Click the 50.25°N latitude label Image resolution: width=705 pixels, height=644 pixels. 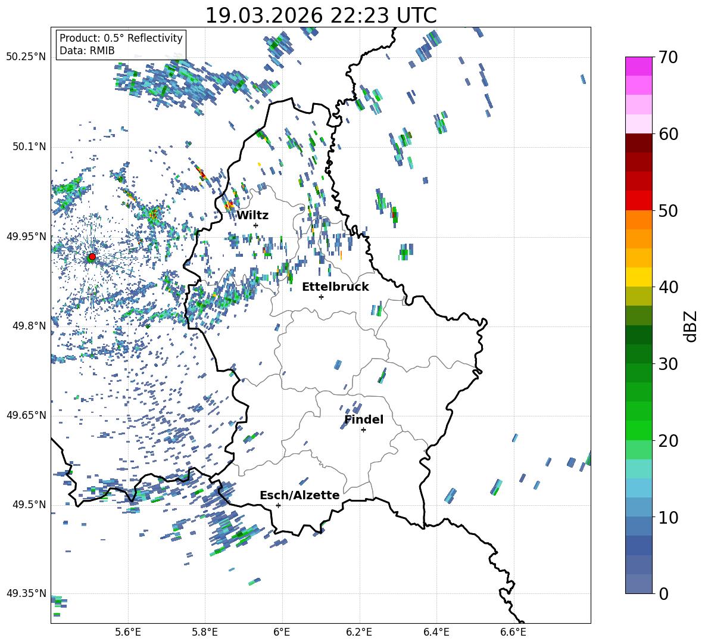26,57
